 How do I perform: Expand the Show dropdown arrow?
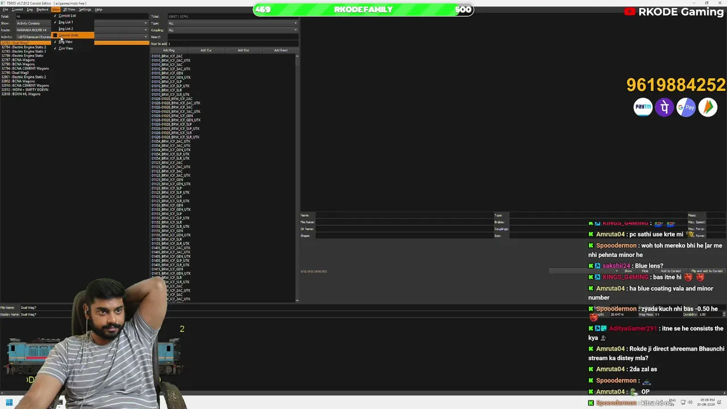click(x=145, y=23)
